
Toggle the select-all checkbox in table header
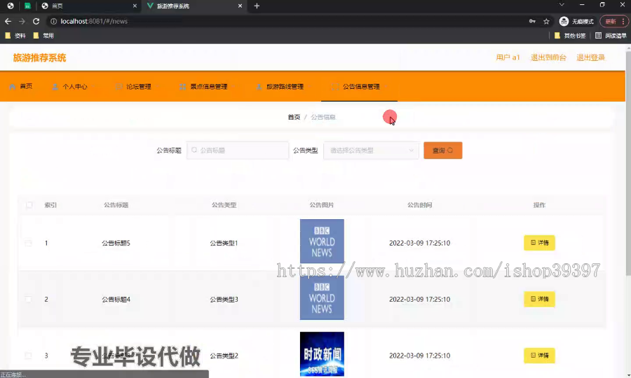29,205
